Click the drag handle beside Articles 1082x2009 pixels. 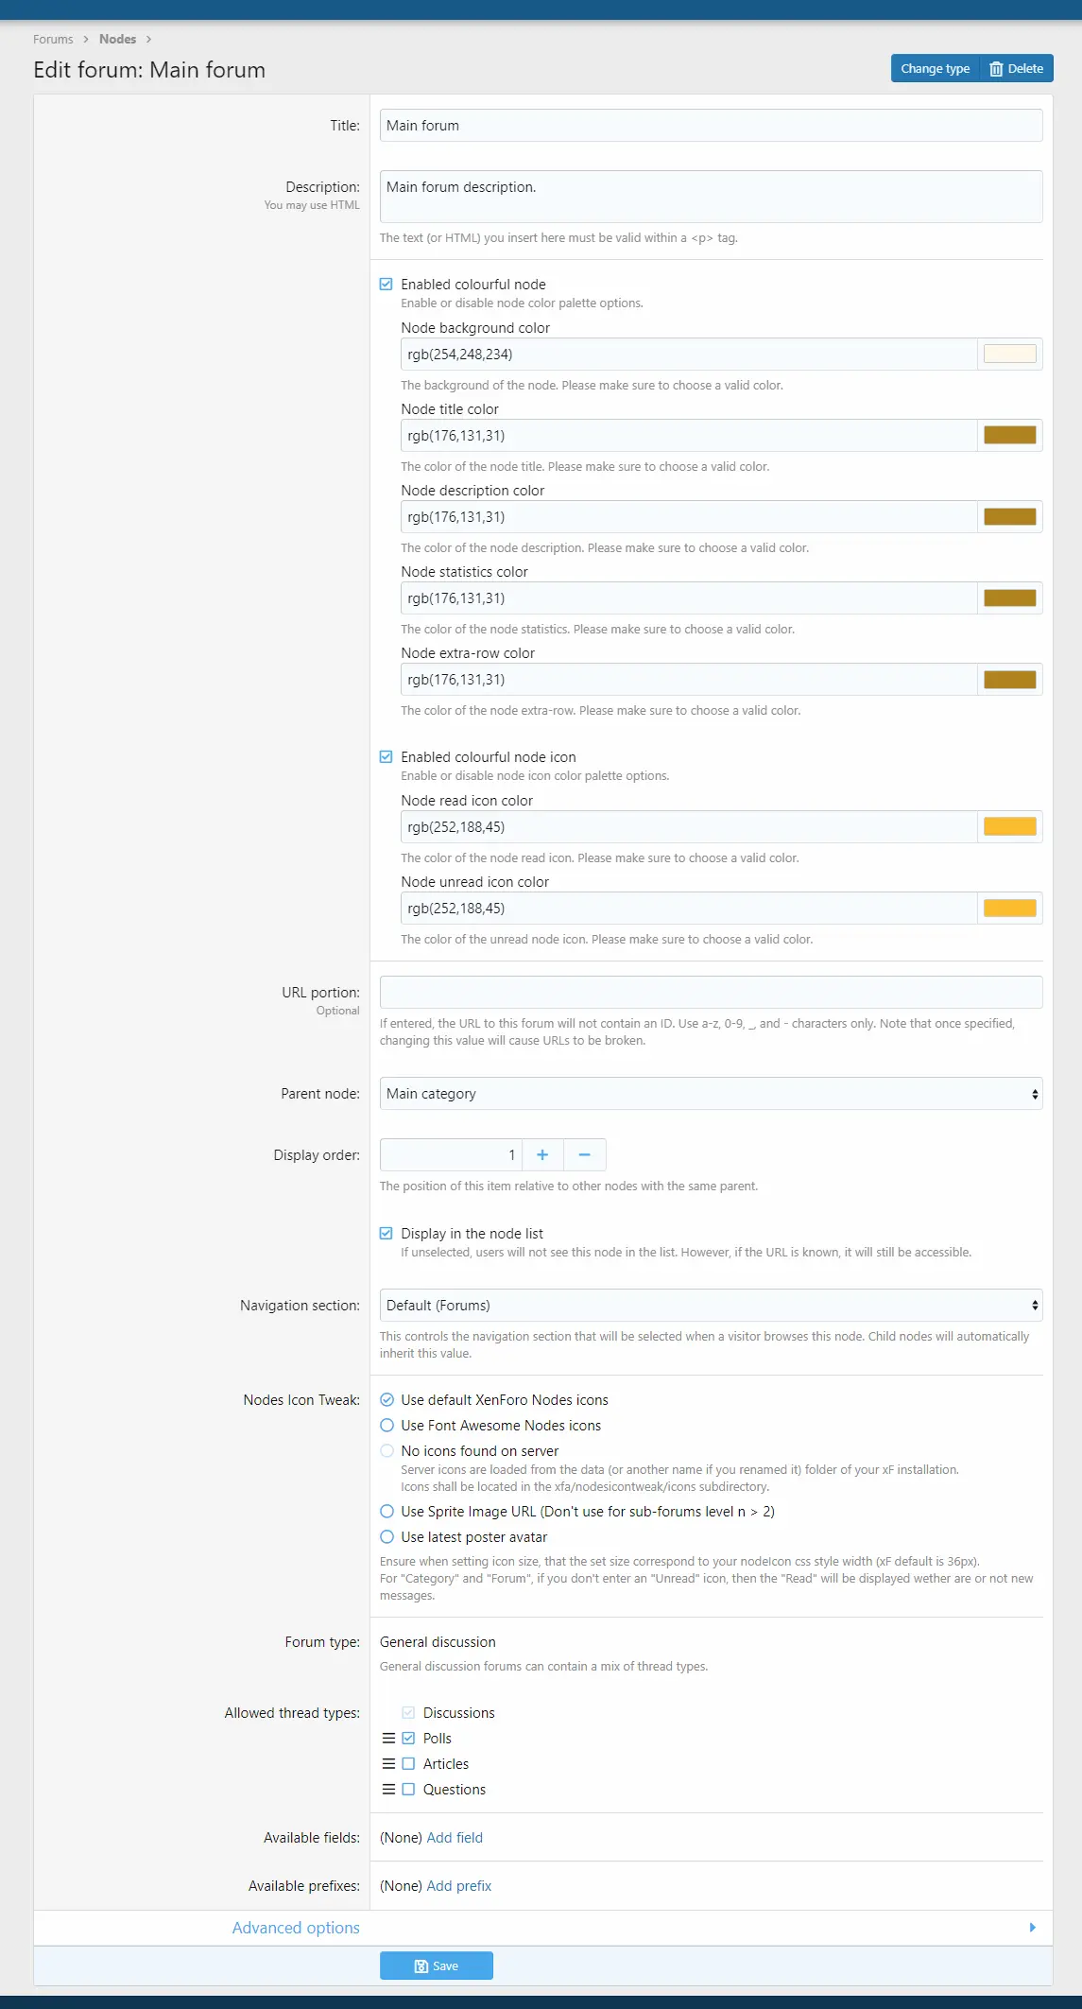(388, 1764)
